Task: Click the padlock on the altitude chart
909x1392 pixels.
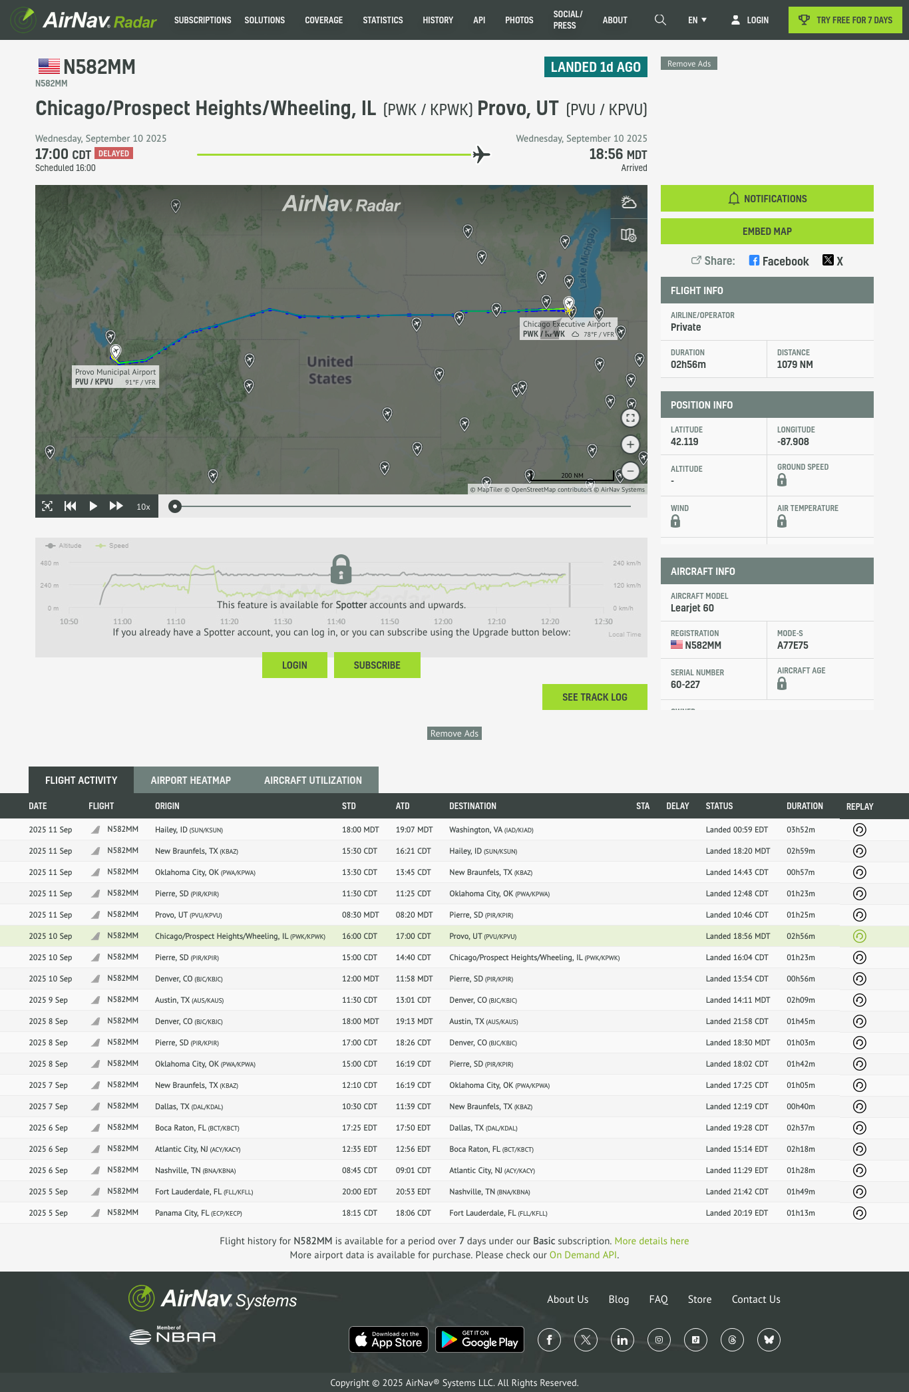Action: click(341, 569)
